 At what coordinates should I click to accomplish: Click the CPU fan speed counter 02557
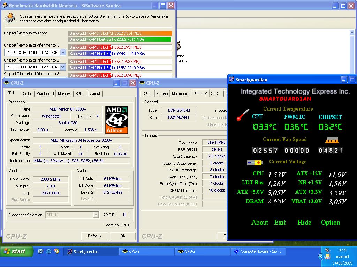(x=265, y=151)
